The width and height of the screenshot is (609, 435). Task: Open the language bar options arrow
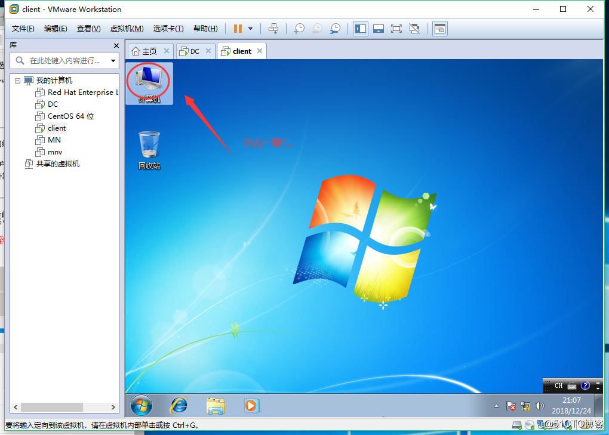point(598,388)
